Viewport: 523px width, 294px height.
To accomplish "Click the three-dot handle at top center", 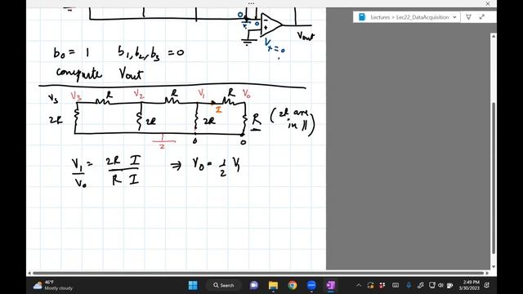I will [x=251, y=3].
